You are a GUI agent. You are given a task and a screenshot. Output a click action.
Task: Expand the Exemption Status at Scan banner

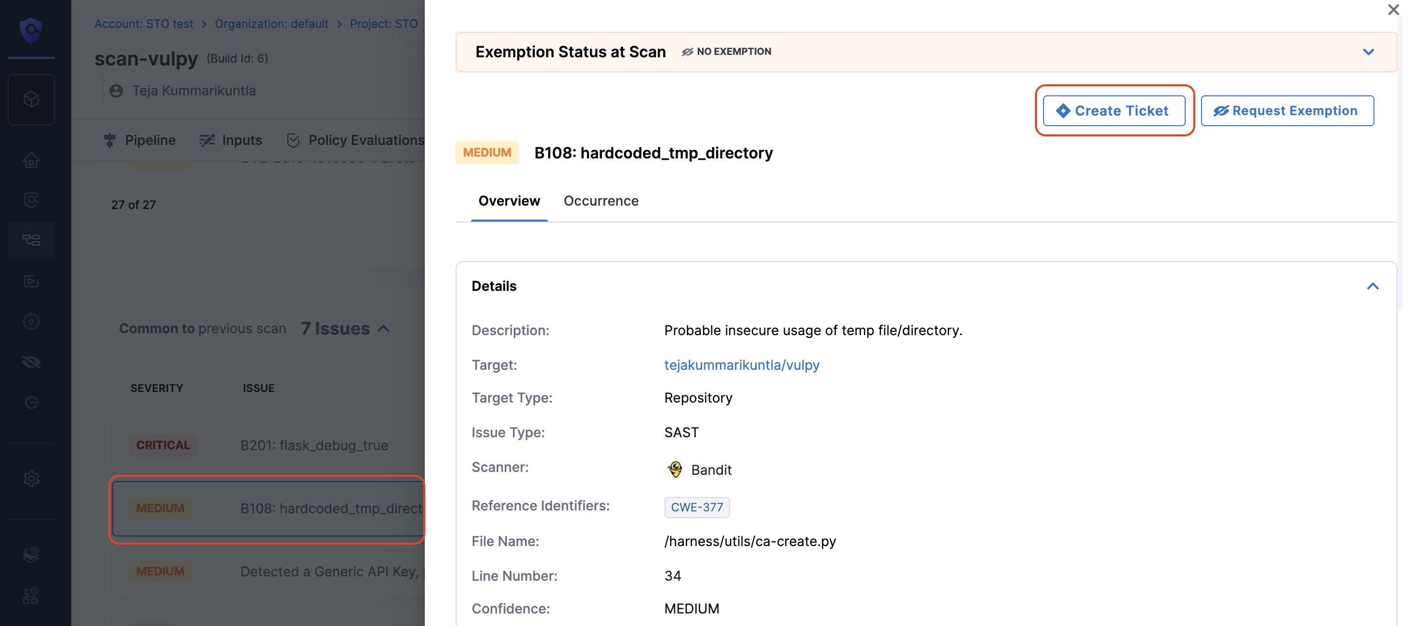pos(1368,52)
